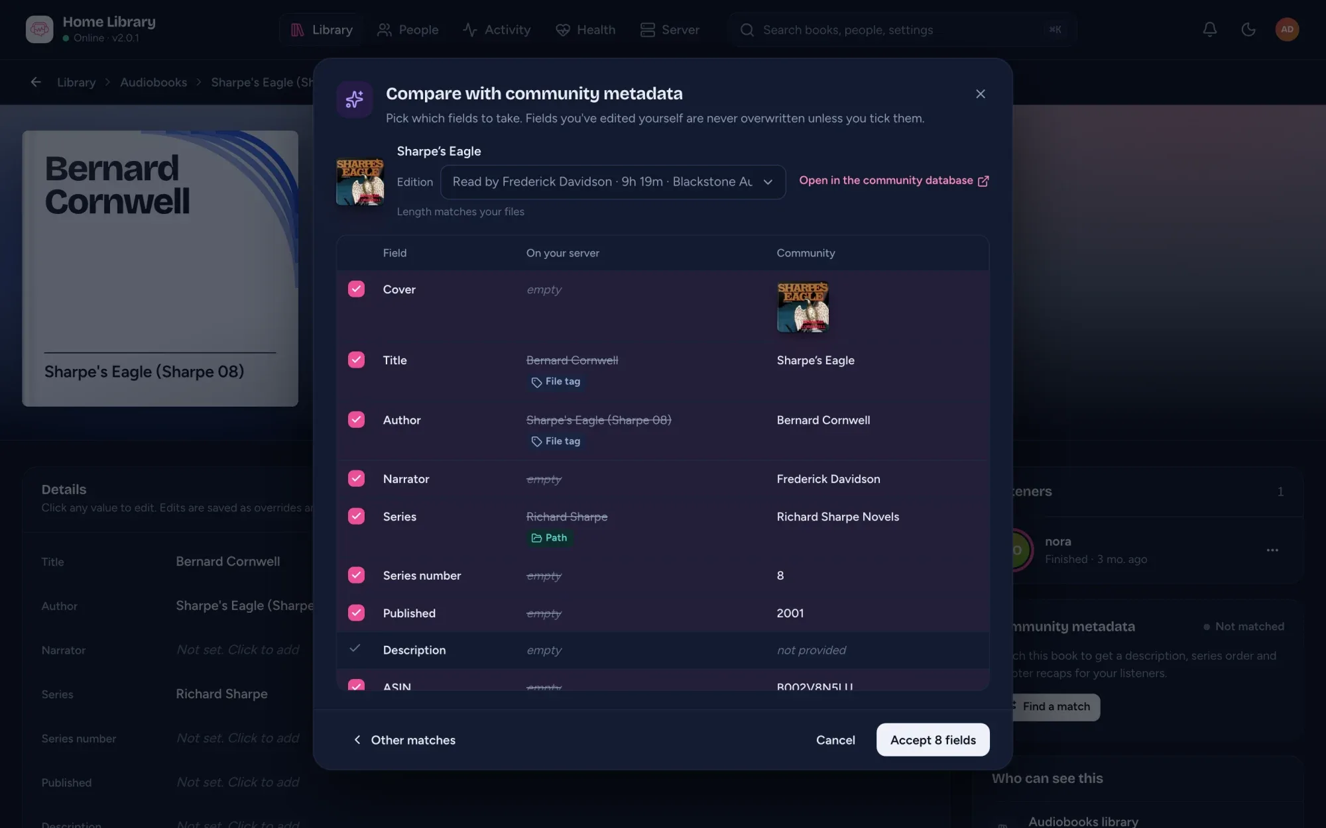1326x828 pixels.
Task: Untick the Author field checkbox
Action: pyautogui.click(x=356, y=419)
